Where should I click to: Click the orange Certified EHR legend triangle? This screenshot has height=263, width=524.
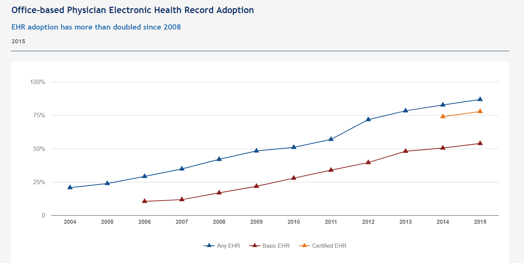[304, 245]
